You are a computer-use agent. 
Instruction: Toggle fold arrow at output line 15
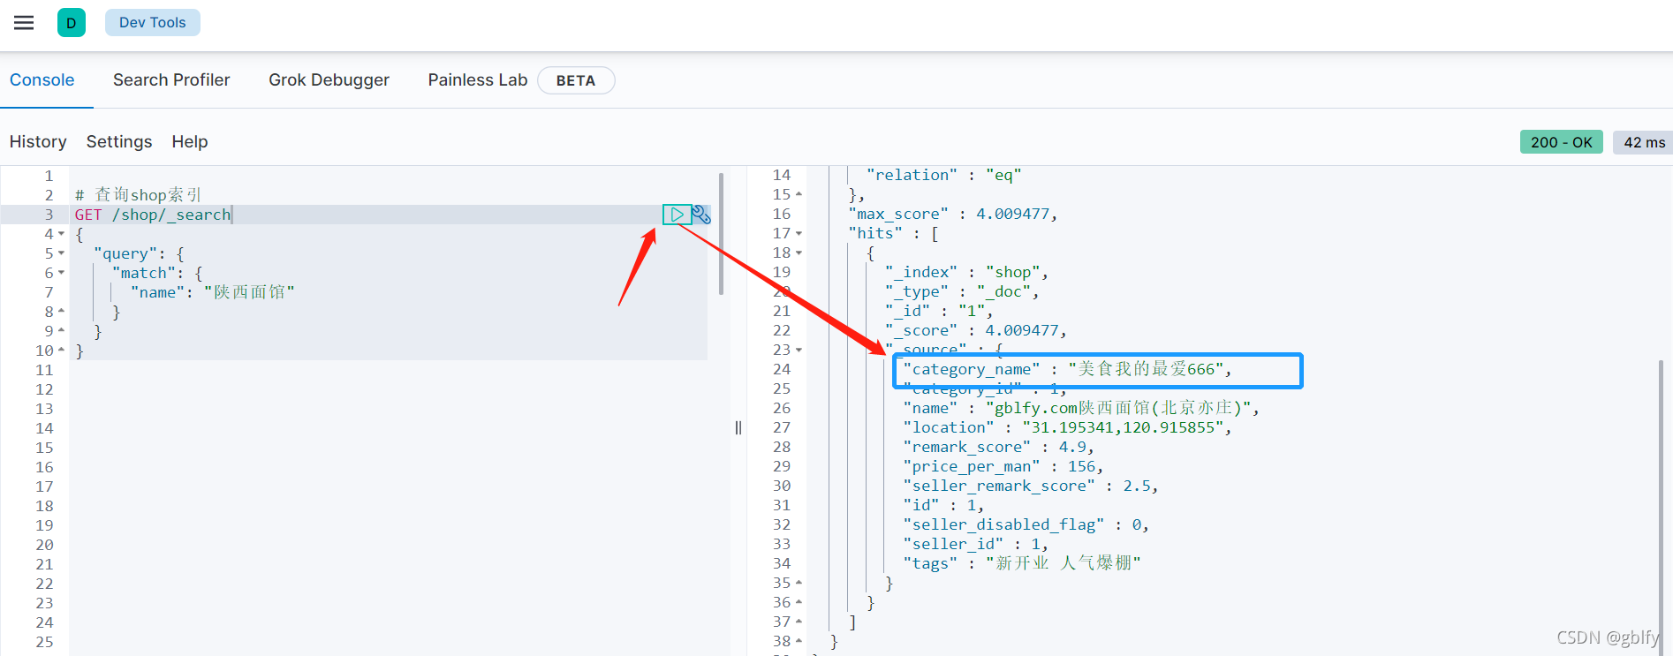(x=799, y=194)
